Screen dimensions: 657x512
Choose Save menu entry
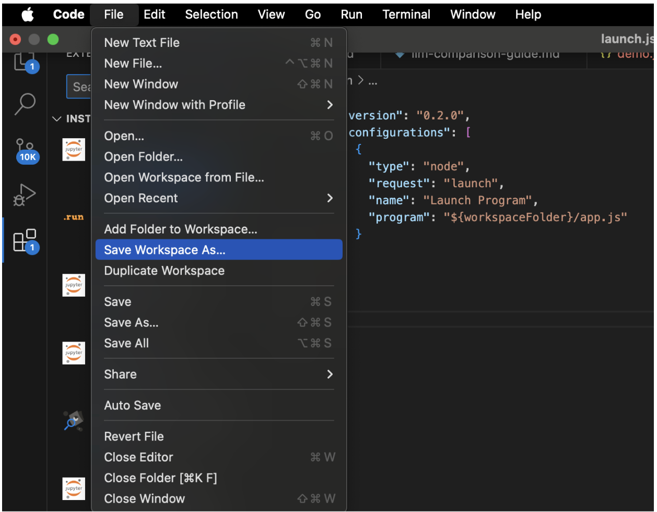click(x=219, y=302)
